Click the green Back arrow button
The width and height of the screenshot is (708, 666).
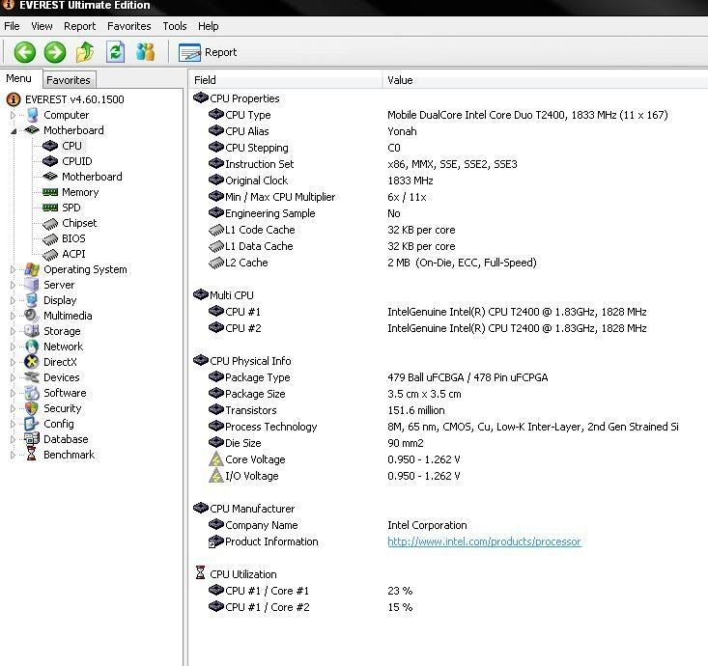click(25, 52)
